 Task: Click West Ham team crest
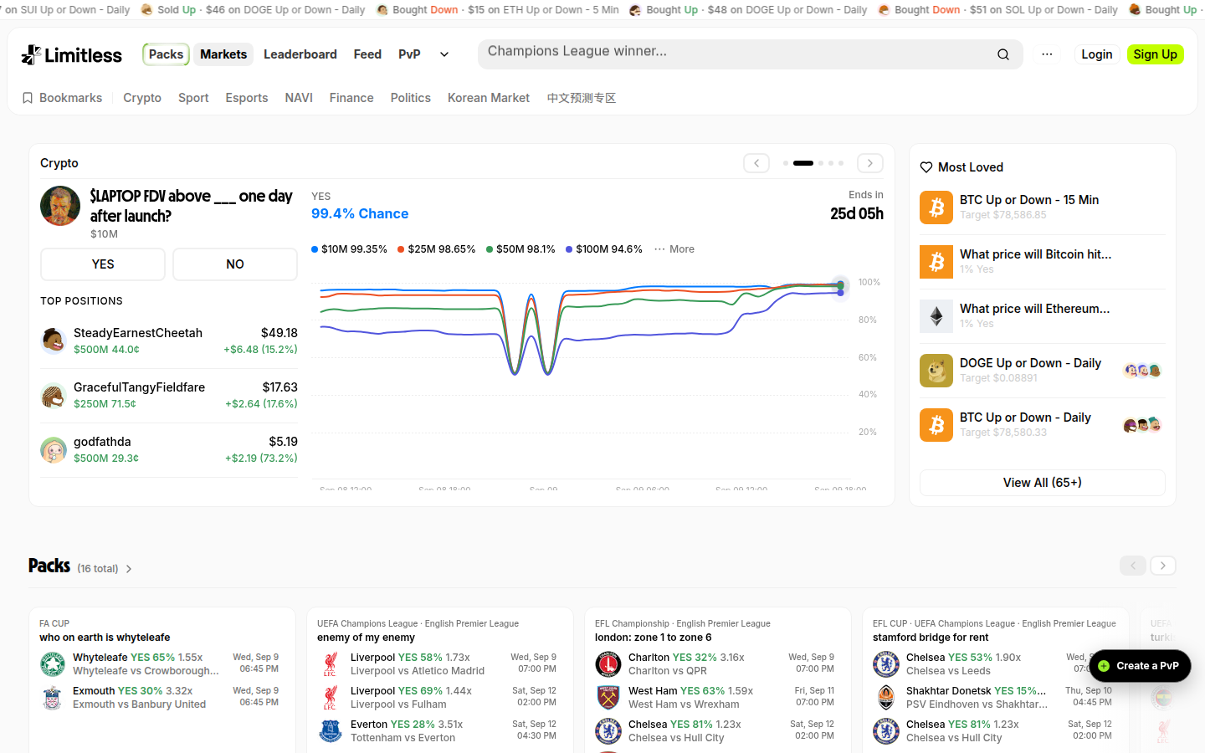[608, 698]
